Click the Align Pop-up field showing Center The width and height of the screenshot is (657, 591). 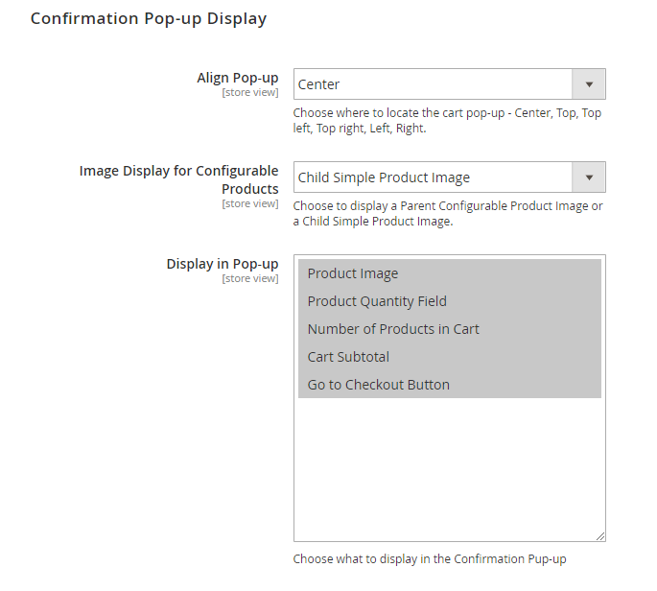433,84
